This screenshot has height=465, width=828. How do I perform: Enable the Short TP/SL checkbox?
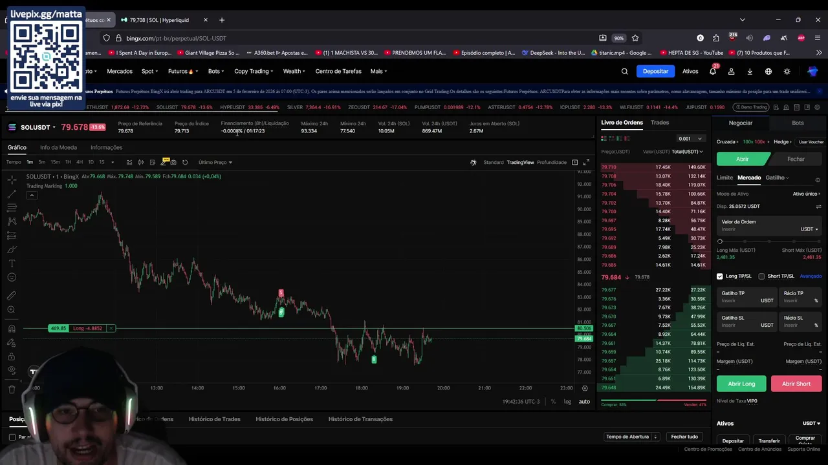761,276
